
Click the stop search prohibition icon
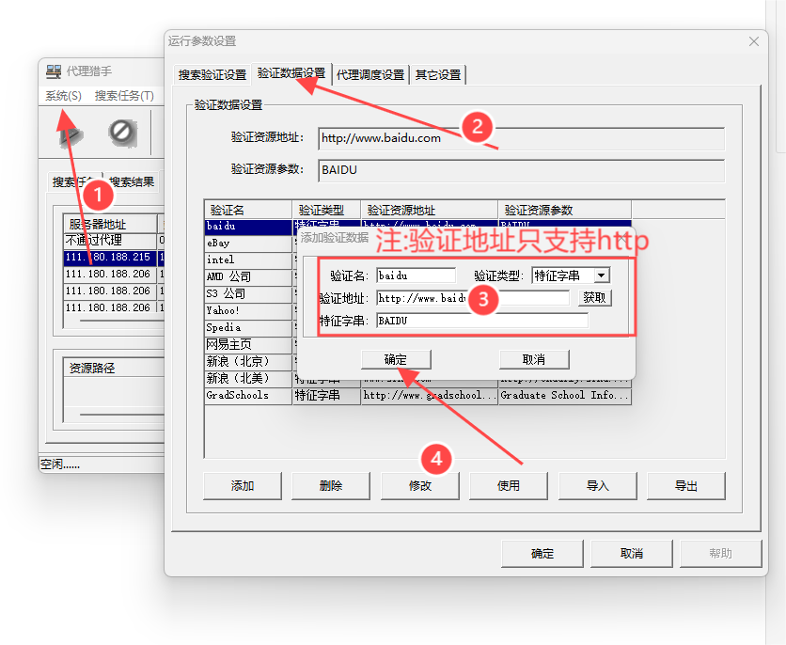click(118, 132)
